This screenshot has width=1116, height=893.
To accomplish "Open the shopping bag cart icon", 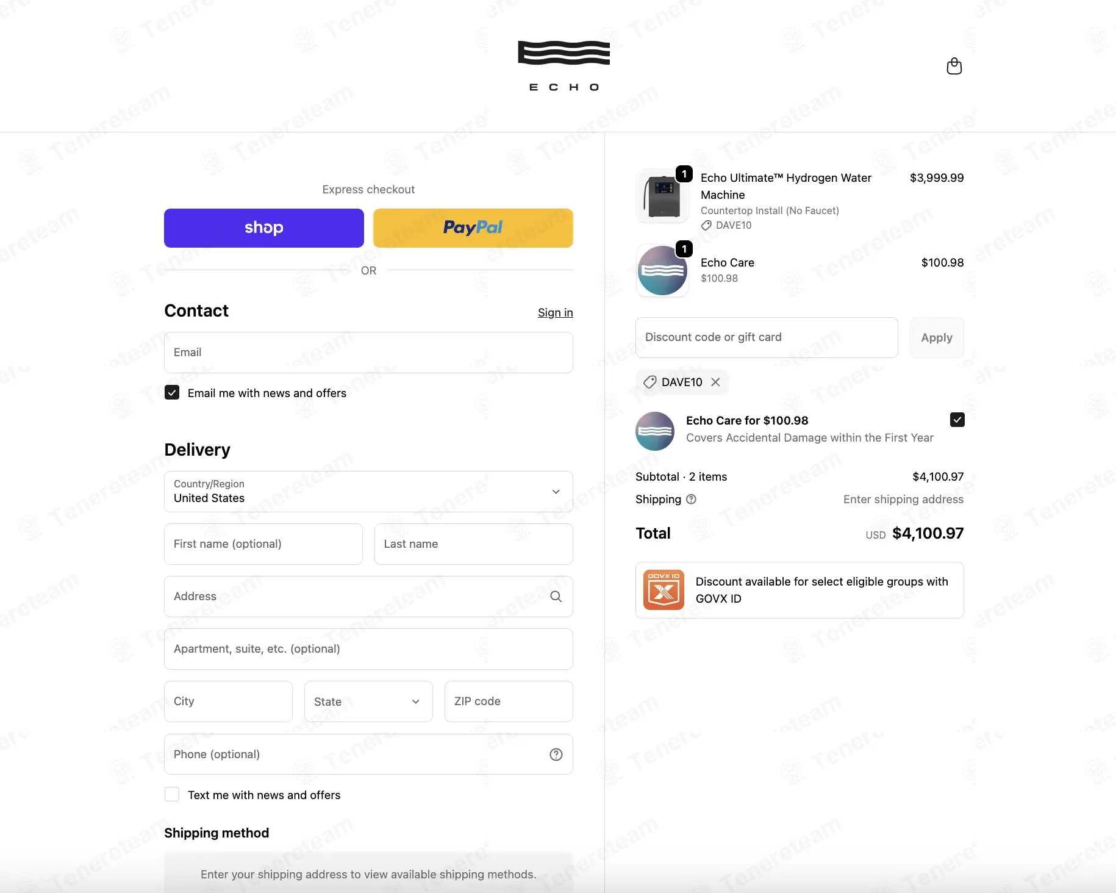I will tap(954, 66).
